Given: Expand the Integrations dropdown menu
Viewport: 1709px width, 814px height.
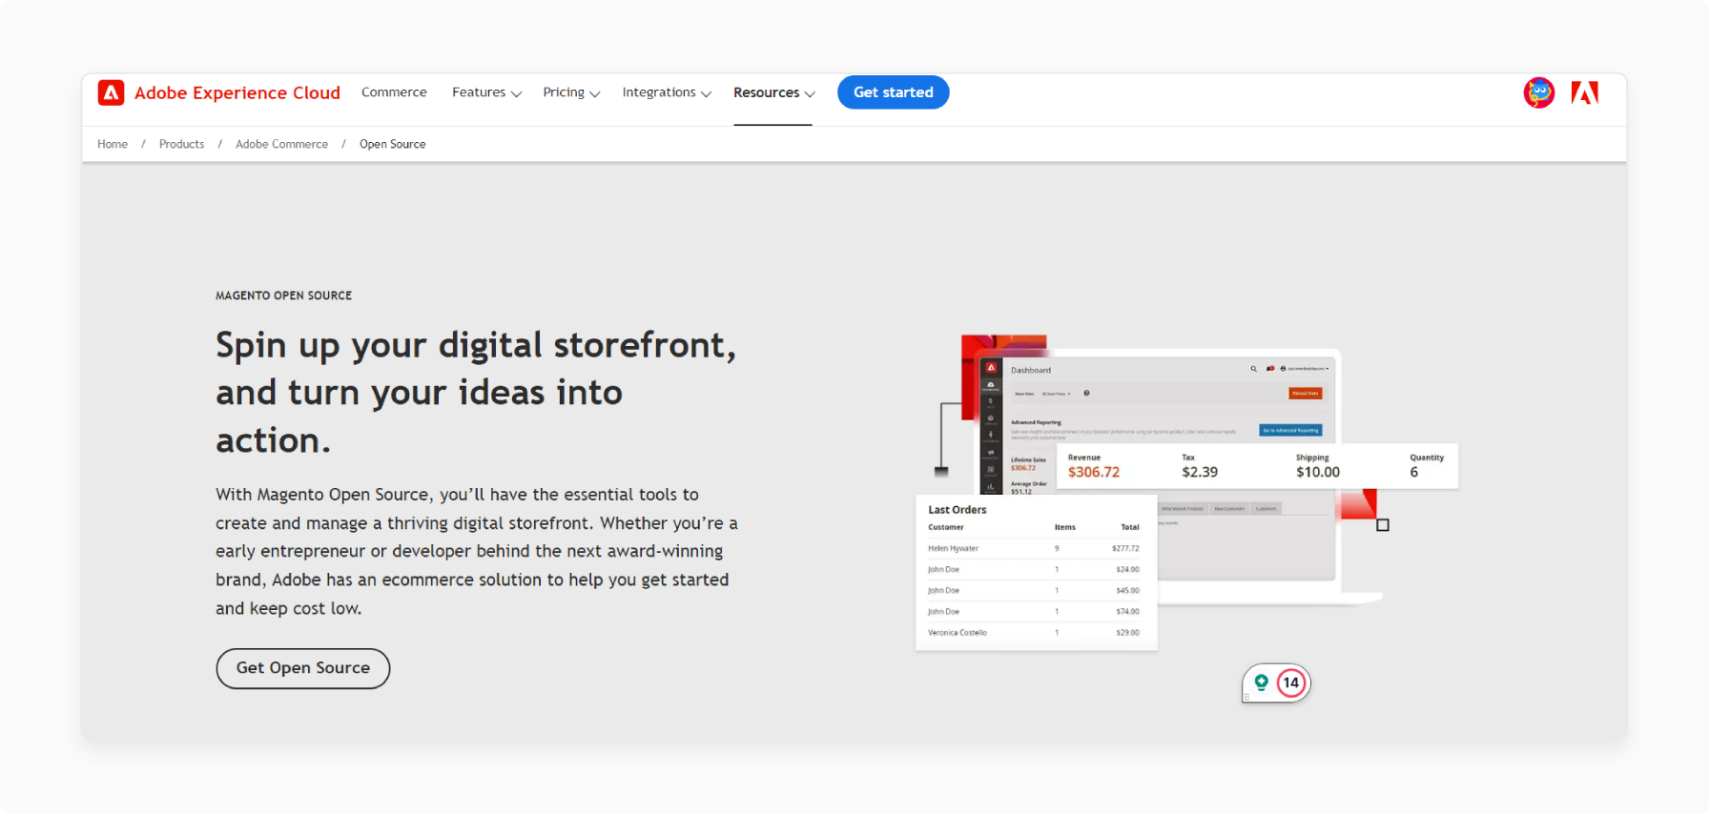Looking at the screenshot, I should 667,92.
